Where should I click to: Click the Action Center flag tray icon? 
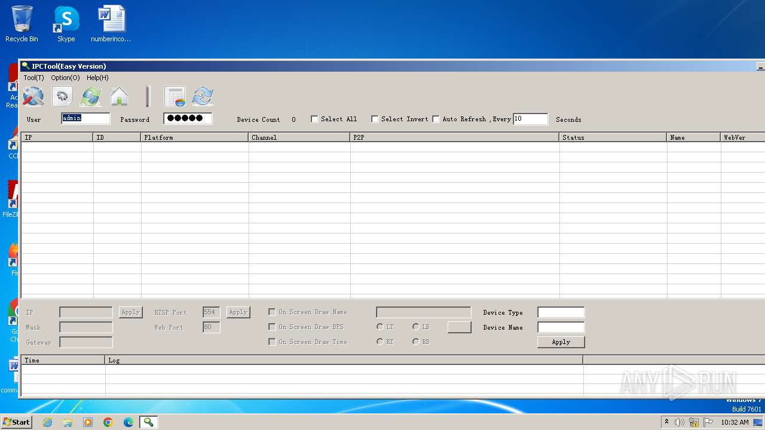(x=708, y=422)
